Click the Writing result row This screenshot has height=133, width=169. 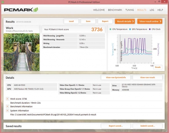coord(73,43)
